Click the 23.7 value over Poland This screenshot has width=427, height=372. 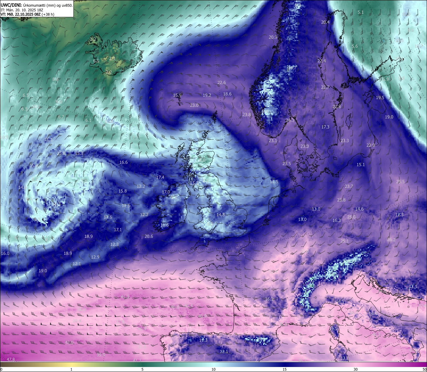[x=349, y=187]
